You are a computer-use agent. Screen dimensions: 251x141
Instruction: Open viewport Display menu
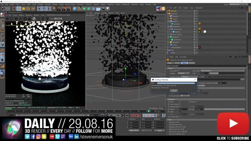click(104, 13)
